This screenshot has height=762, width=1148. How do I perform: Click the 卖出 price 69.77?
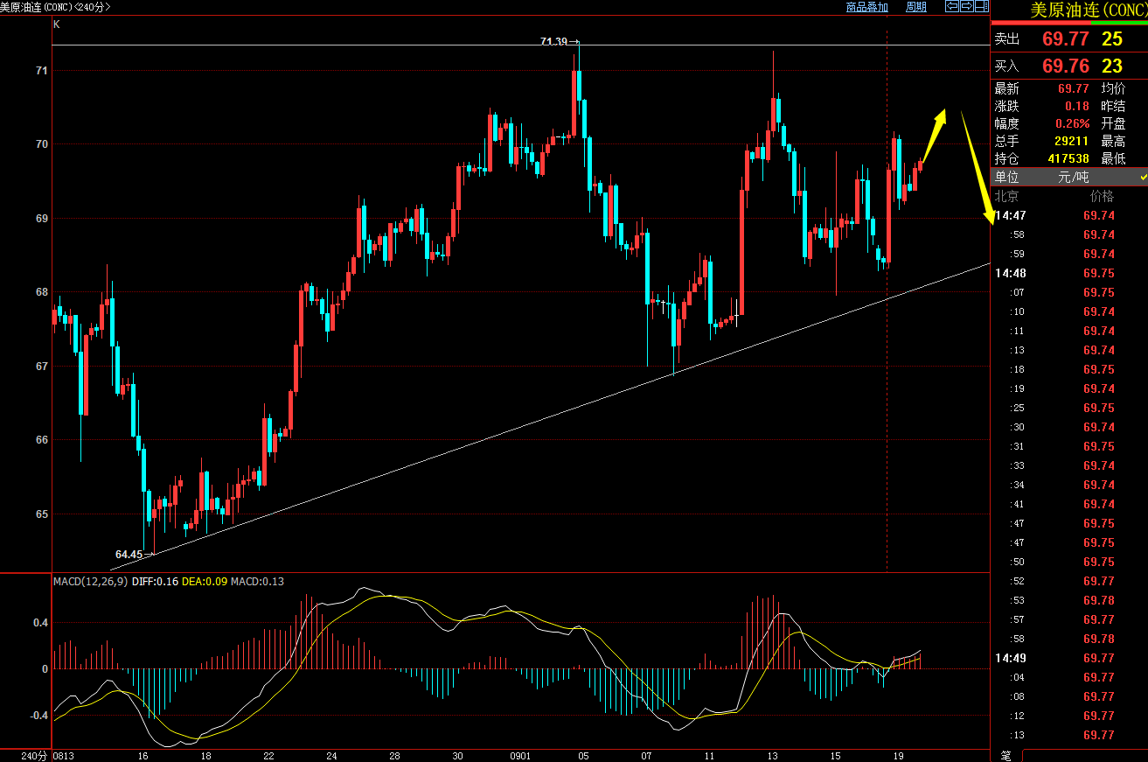[1066, 39]
